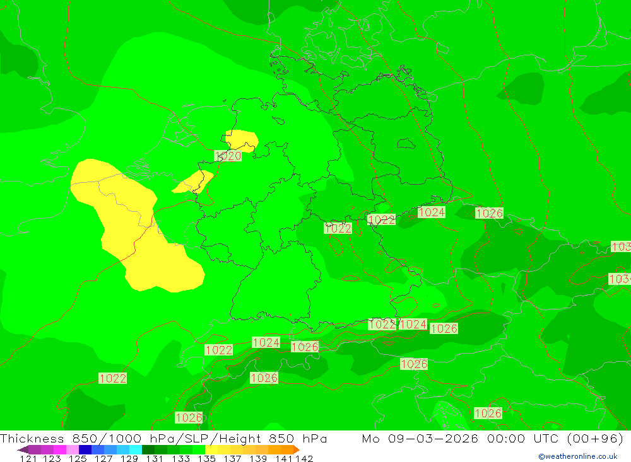Click the 'Thickness 850/1000 hPa/SLP/Height 850 hPa' title
The width and height of the screenshot is (631, 462).
point(163,438)
